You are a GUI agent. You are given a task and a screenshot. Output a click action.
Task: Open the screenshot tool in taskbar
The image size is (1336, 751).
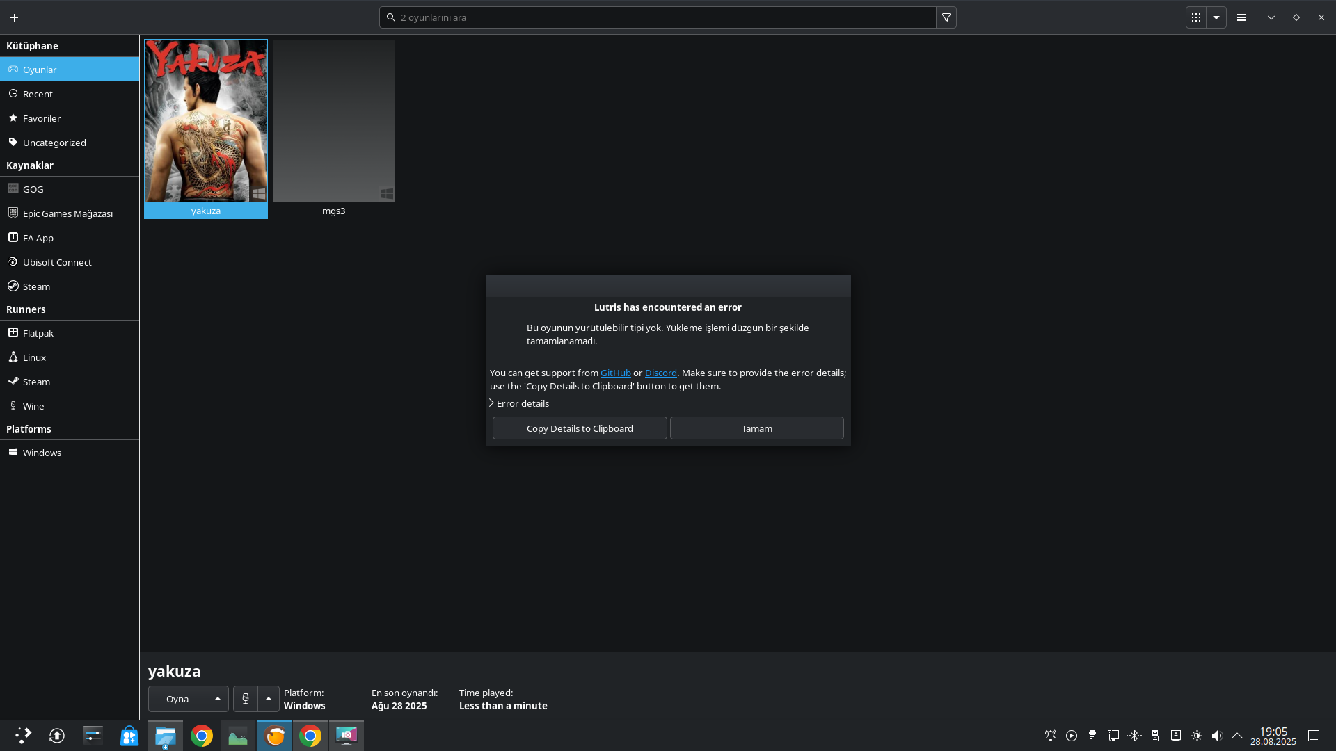(347, 736)
